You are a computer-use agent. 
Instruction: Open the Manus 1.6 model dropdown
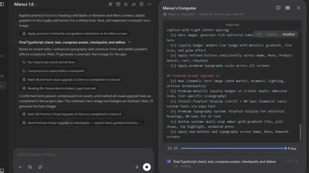(x=26, y=4)
